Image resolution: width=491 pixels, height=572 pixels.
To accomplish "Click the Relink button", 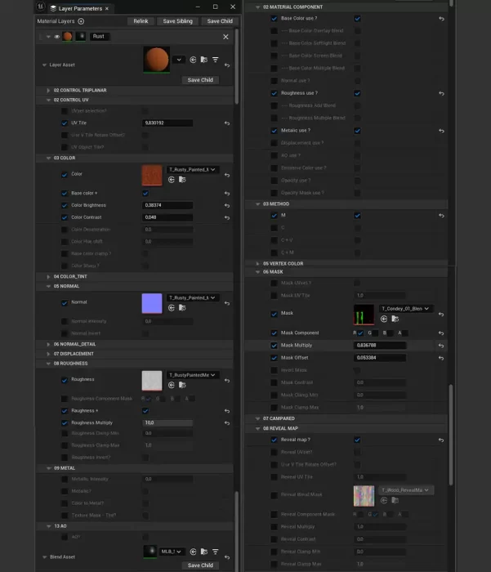I will 141,21.
